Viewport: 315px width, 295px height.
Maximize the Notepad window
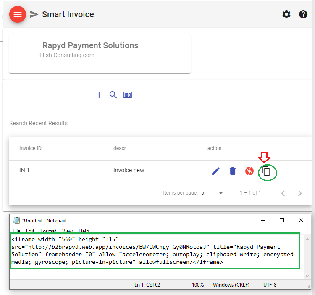click(x=282, y=220)
